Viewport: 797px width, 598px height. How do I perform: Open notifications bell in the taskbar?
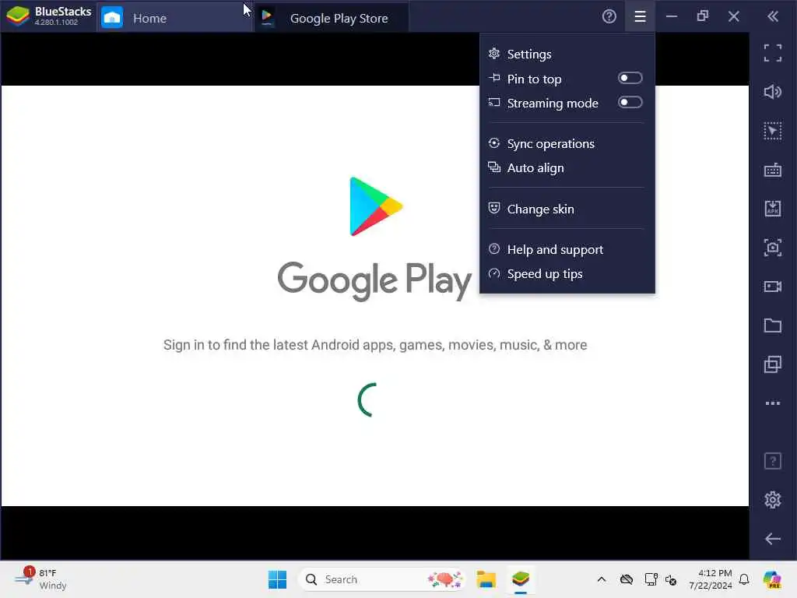(x=744, y=579)
